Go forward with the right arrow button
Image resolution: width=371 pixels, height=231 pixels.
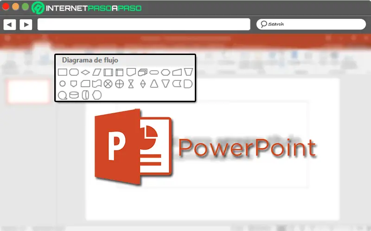(26, 24)
